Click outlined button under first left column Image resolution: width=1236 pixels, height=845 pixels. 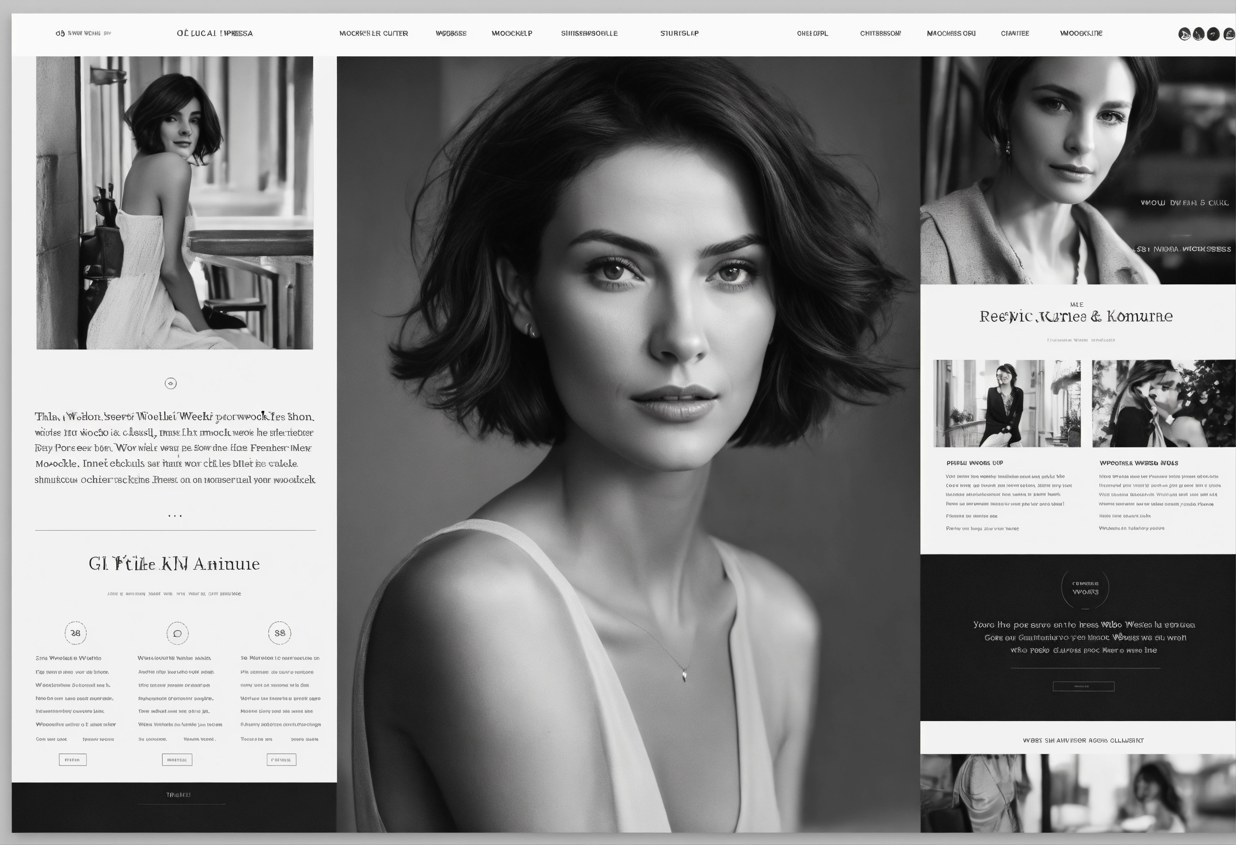point(72,760)
